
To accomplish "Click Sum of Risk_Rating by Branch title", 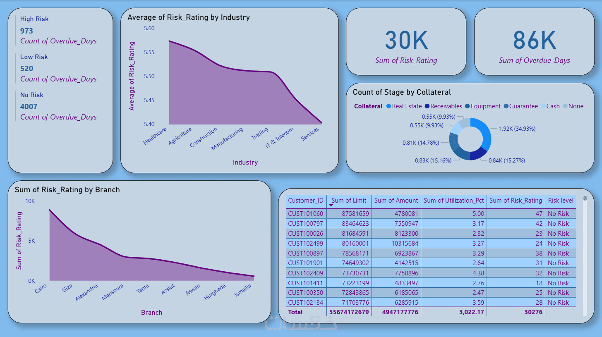I will click(x=67, y=190).
